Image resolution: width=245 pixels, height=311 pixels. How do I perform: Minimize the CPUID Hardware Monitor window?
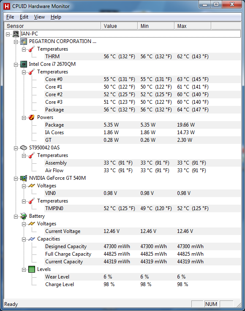(x=205, y=4)
